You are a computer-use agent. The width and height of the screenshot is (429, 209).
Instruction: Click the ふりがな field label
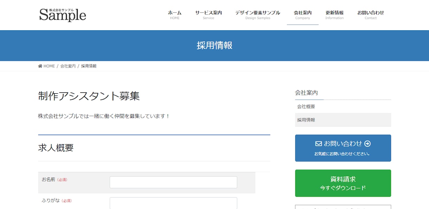click(51, 201)
